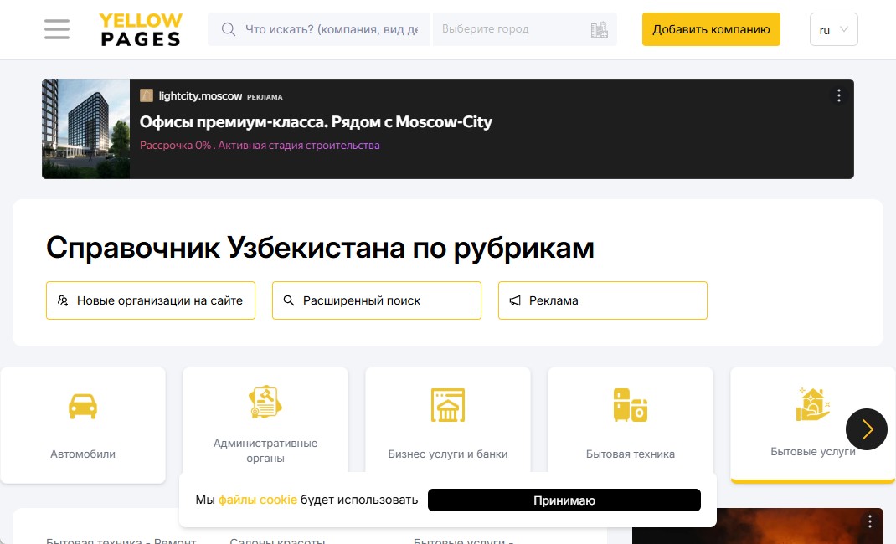Open Новые организации на сайте
Screen dimensions: 896x544
coord(151,300)
